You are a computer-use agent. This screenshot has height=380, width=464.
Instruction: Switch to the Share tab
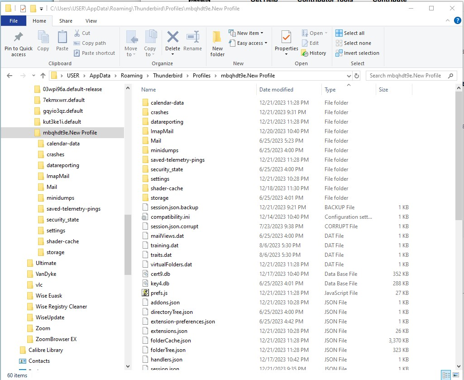[x=66, y=21]
